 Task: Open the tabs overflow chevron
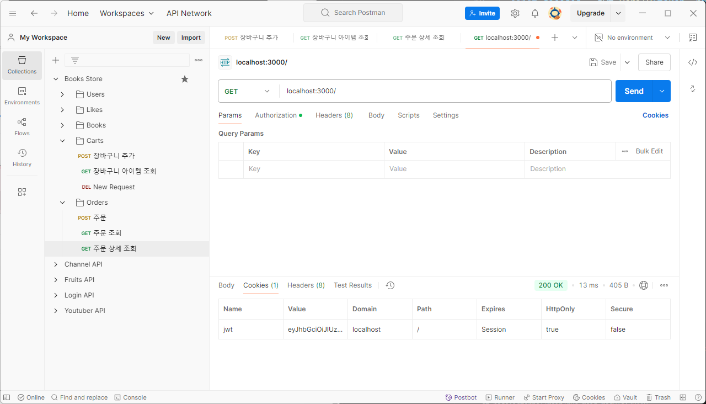click(x=575, y=38)
